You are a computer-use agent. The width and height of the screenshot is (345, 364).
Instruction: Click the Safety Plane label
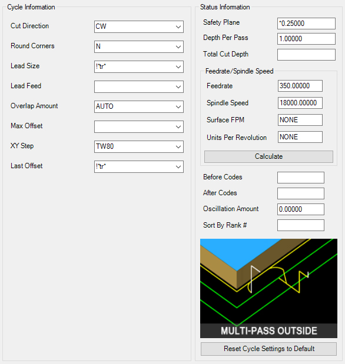221,22
